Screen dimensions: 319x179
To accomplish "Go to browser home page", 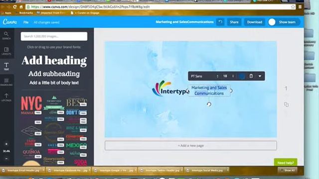I will point(21,6).
